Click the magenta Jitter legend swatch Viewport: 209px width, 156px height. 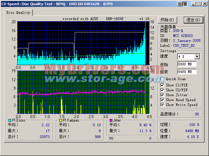(x=111, y=120)
